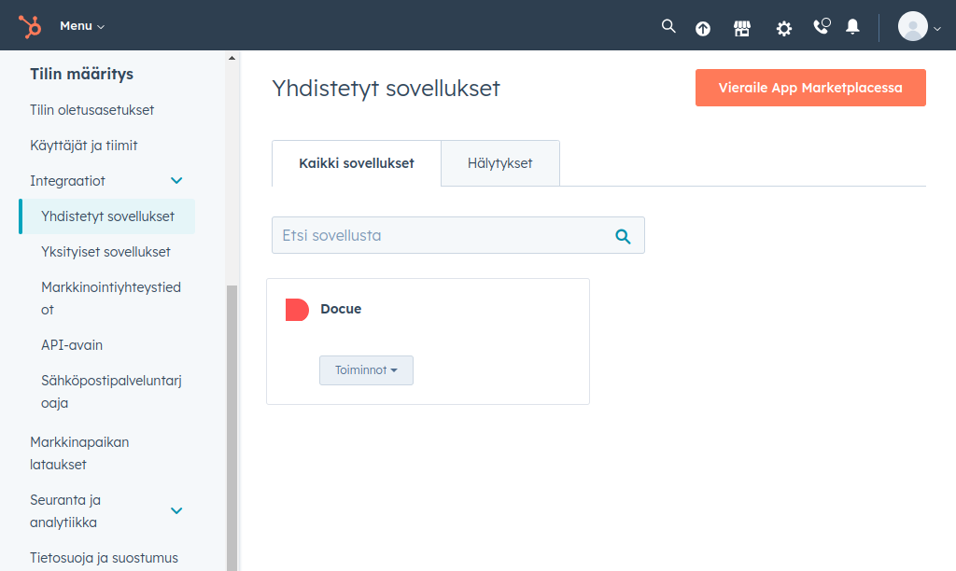Image resolution: width=956 pixels, height=571 pixels.
Task: Open Markkinointiyhteystiedot page
Action: (x=111, y=299)
